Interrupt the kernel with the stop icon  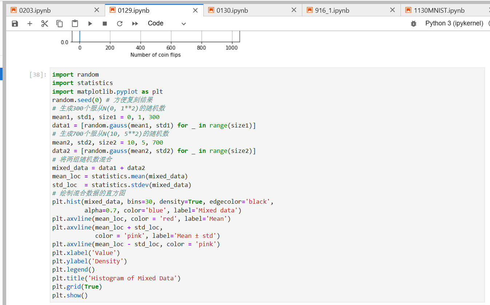pyautogui.click(x=105, y=24)
